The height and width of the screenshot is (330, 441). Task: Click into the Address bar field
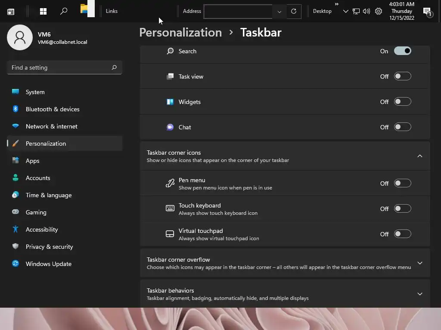pyautogui.click(x=238, y=12)
